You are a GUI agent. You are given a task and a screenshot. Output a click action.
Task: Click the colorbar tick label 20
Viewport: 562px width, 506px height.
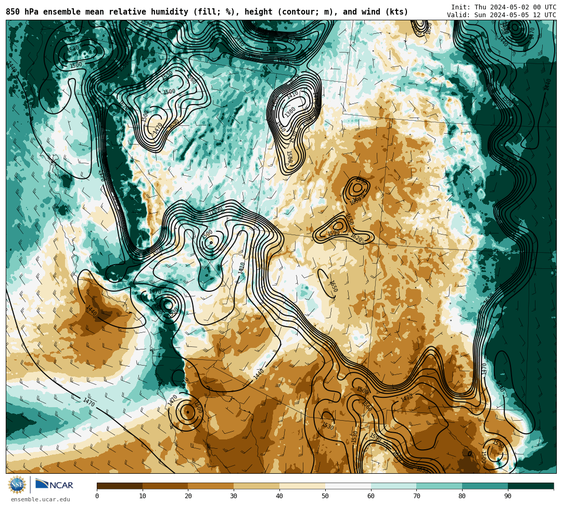(188, 496)
